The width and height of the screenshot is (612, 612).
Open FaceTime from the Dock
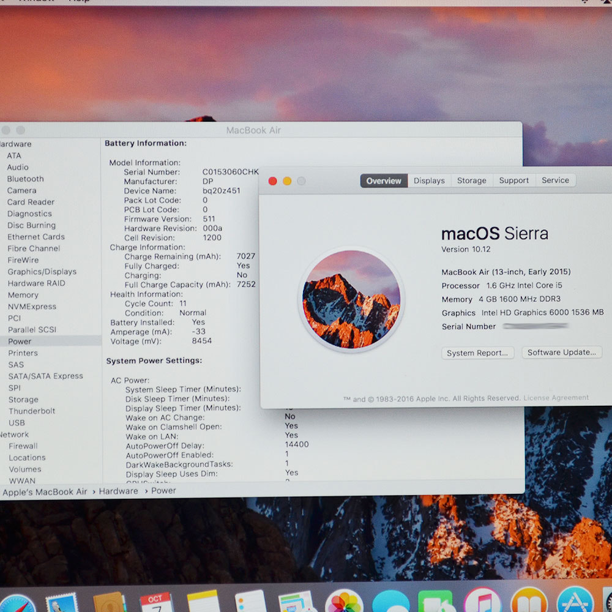[436, 602]
